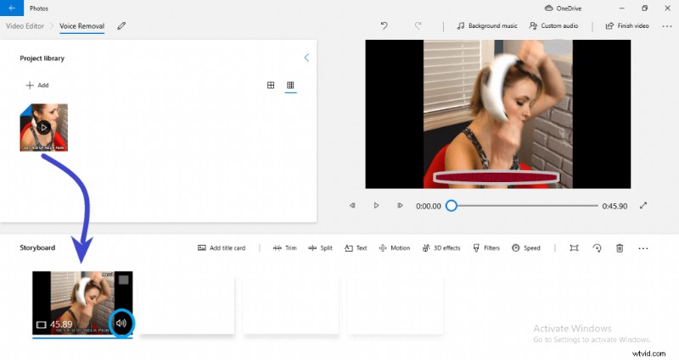
Task: Collapse the Project library panel
Action: (x=306, y=58)
